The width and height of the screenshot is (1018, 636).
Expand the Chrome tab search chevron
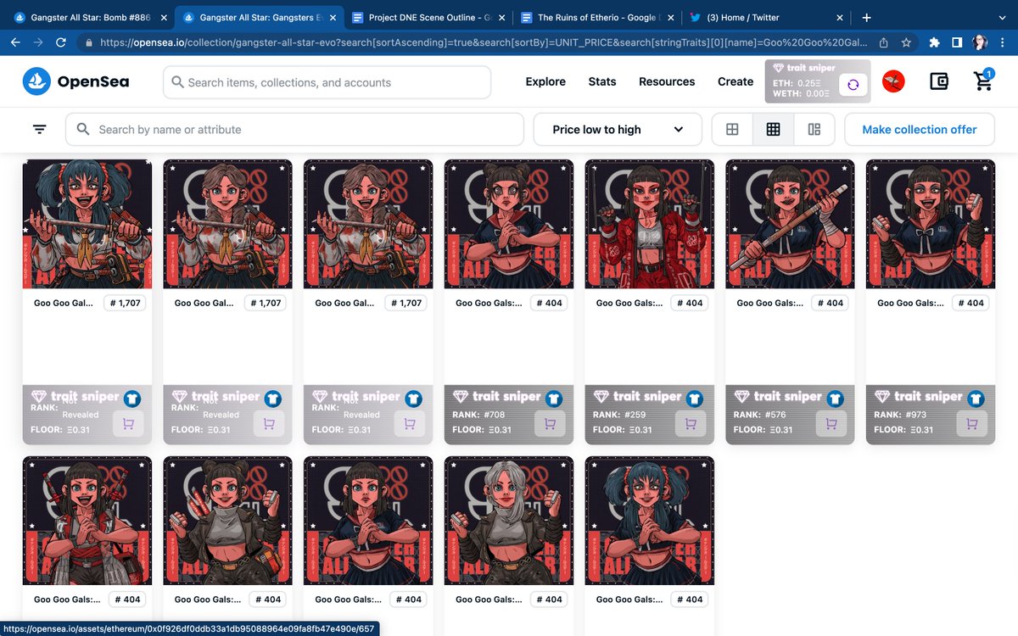point(1001,17)
